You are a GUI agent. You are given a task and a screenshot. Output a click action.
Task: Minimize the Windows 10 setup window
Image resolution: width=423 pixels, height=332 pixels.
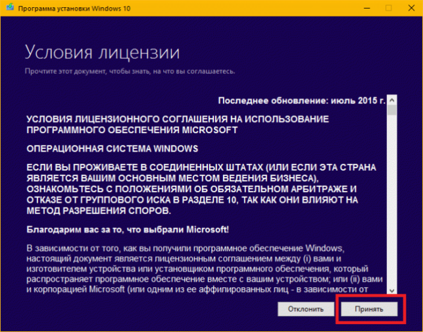click(x=366, y=8)
